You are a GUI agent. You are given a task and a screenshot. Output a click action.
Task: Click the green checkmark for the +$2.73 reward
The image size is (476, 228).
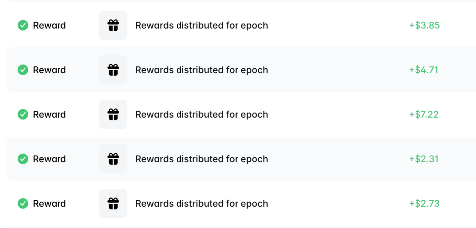click(23, 203)
